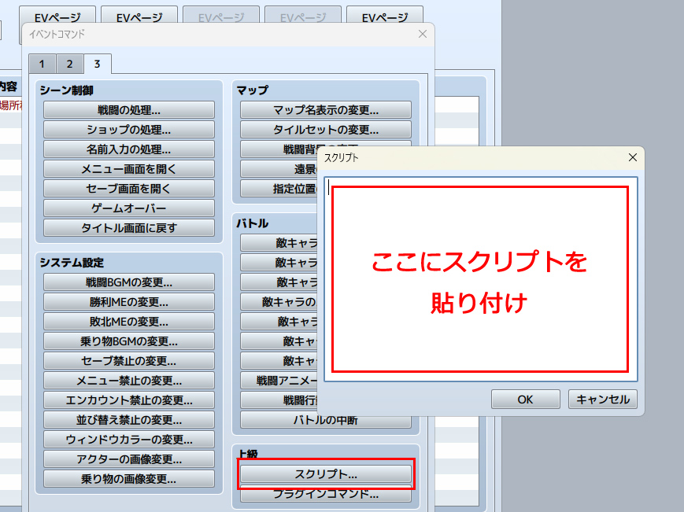This screenshot has width=684, height=512.
Task: Switch to tab 2 of event commands
Action: click(69, 64)
